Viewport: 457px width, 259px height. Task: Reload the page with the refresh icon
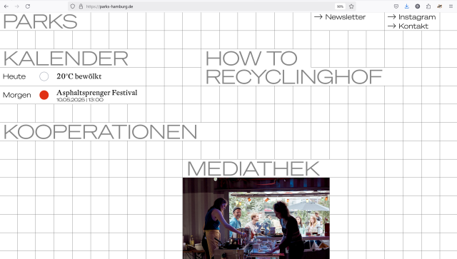pyautogui.click(x=28, y=6)
